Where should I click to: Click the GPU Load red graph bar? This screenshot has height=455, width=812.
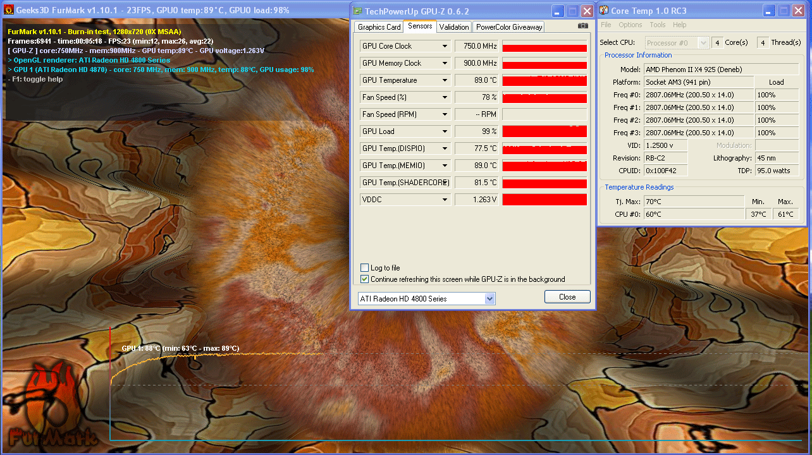tap(544, 131)
